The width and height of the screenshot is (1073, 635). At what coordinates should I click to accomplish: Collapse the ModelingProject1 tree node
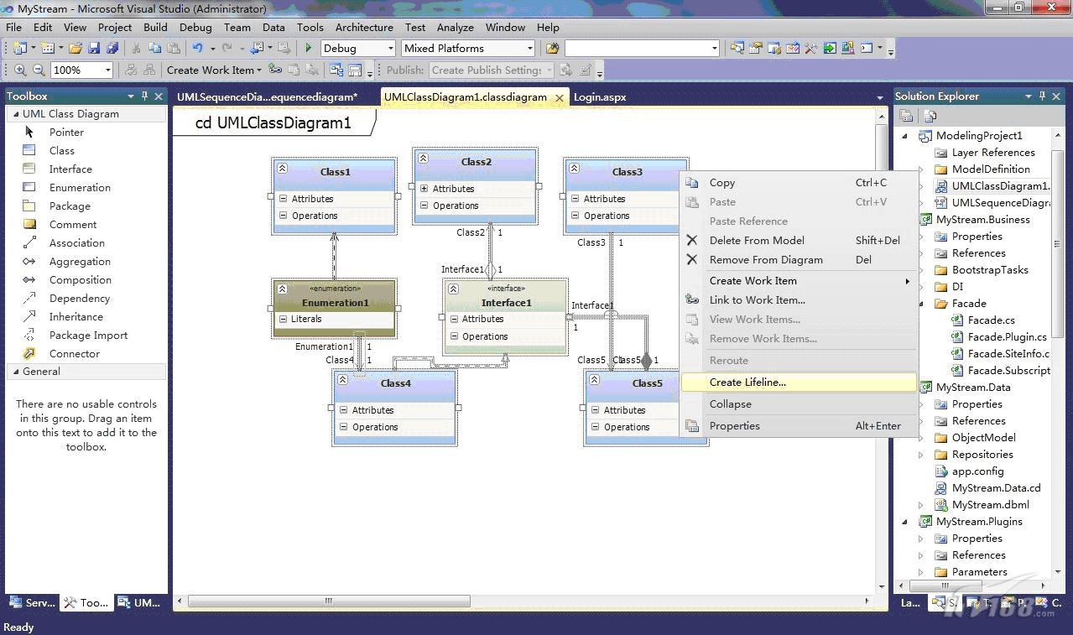(904, 136)
